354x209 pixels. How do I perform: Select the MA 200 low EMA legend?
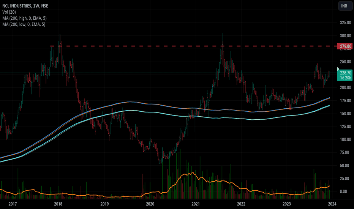[x=24, y=24]
